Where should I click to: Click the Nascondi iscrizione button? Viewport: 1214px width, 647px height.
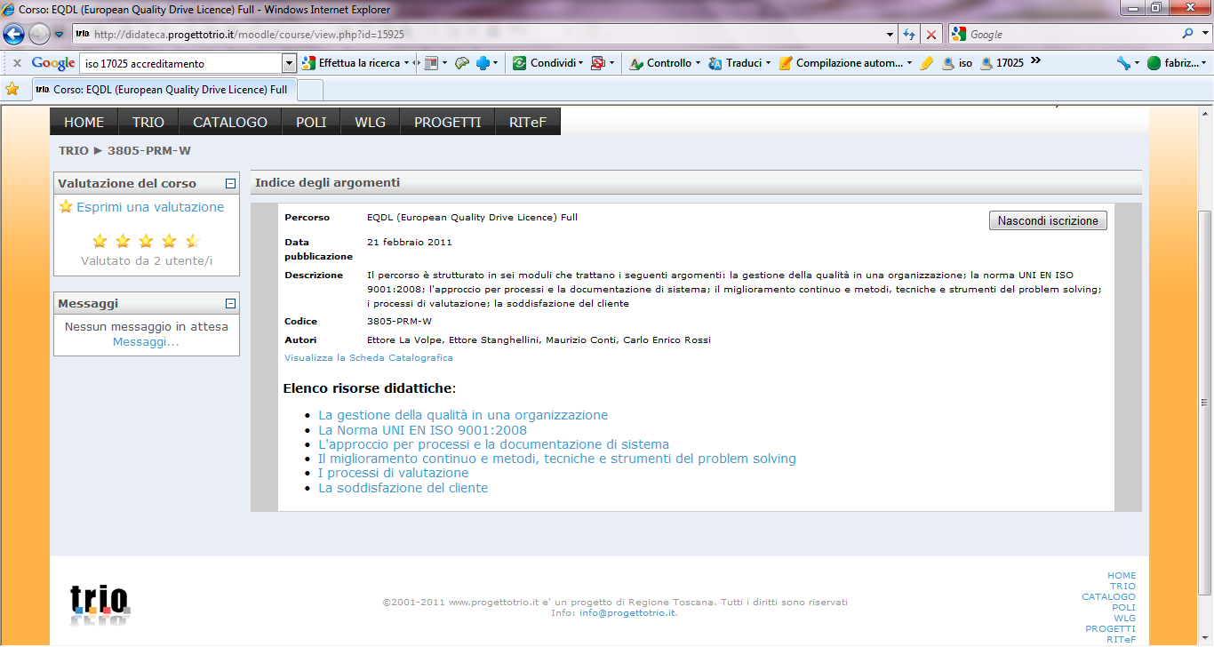pos(1048,220)
